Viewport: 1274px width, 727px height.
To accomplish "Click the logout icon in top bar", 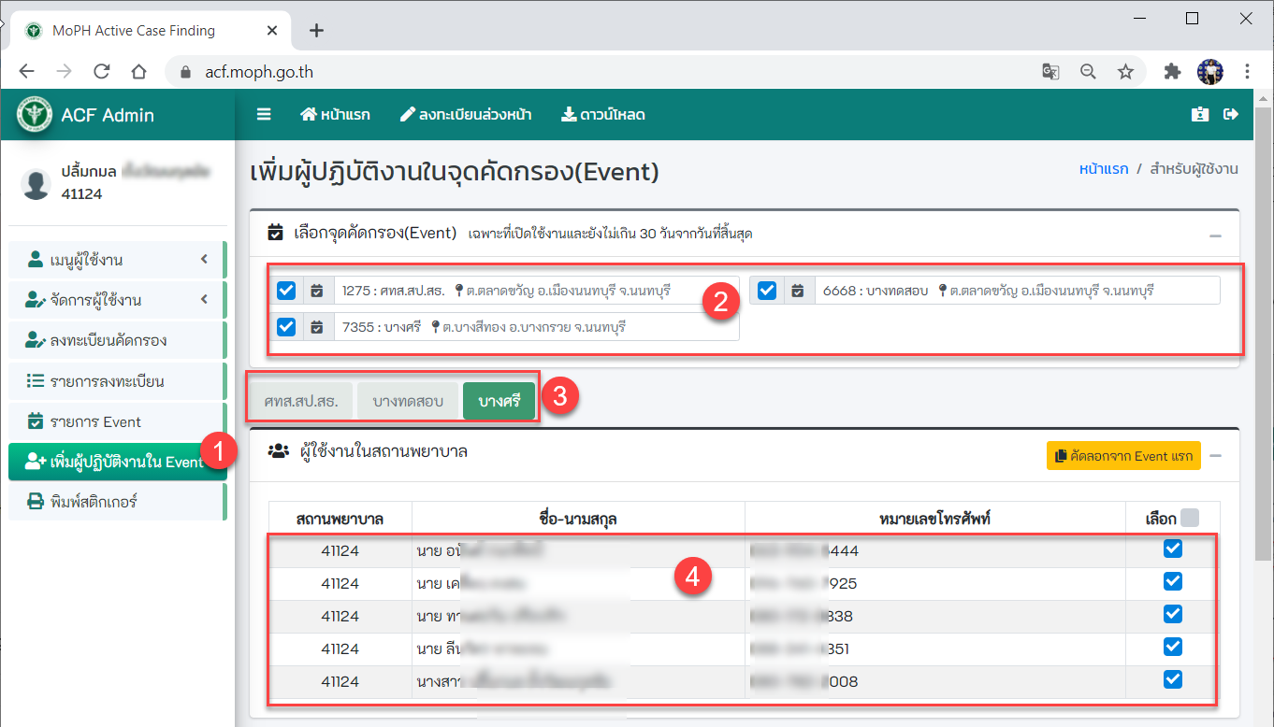I will click(1230, 114).
